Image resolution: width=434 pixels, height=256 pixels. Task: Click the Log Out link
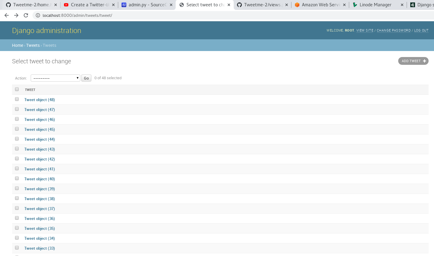pyautogui.click(x=421, y=31)
